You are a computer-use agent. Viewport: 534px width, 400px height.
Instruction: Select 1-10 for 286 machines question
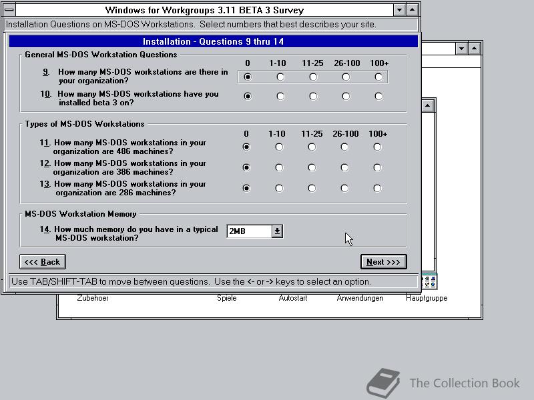click(x=279, y=188)
